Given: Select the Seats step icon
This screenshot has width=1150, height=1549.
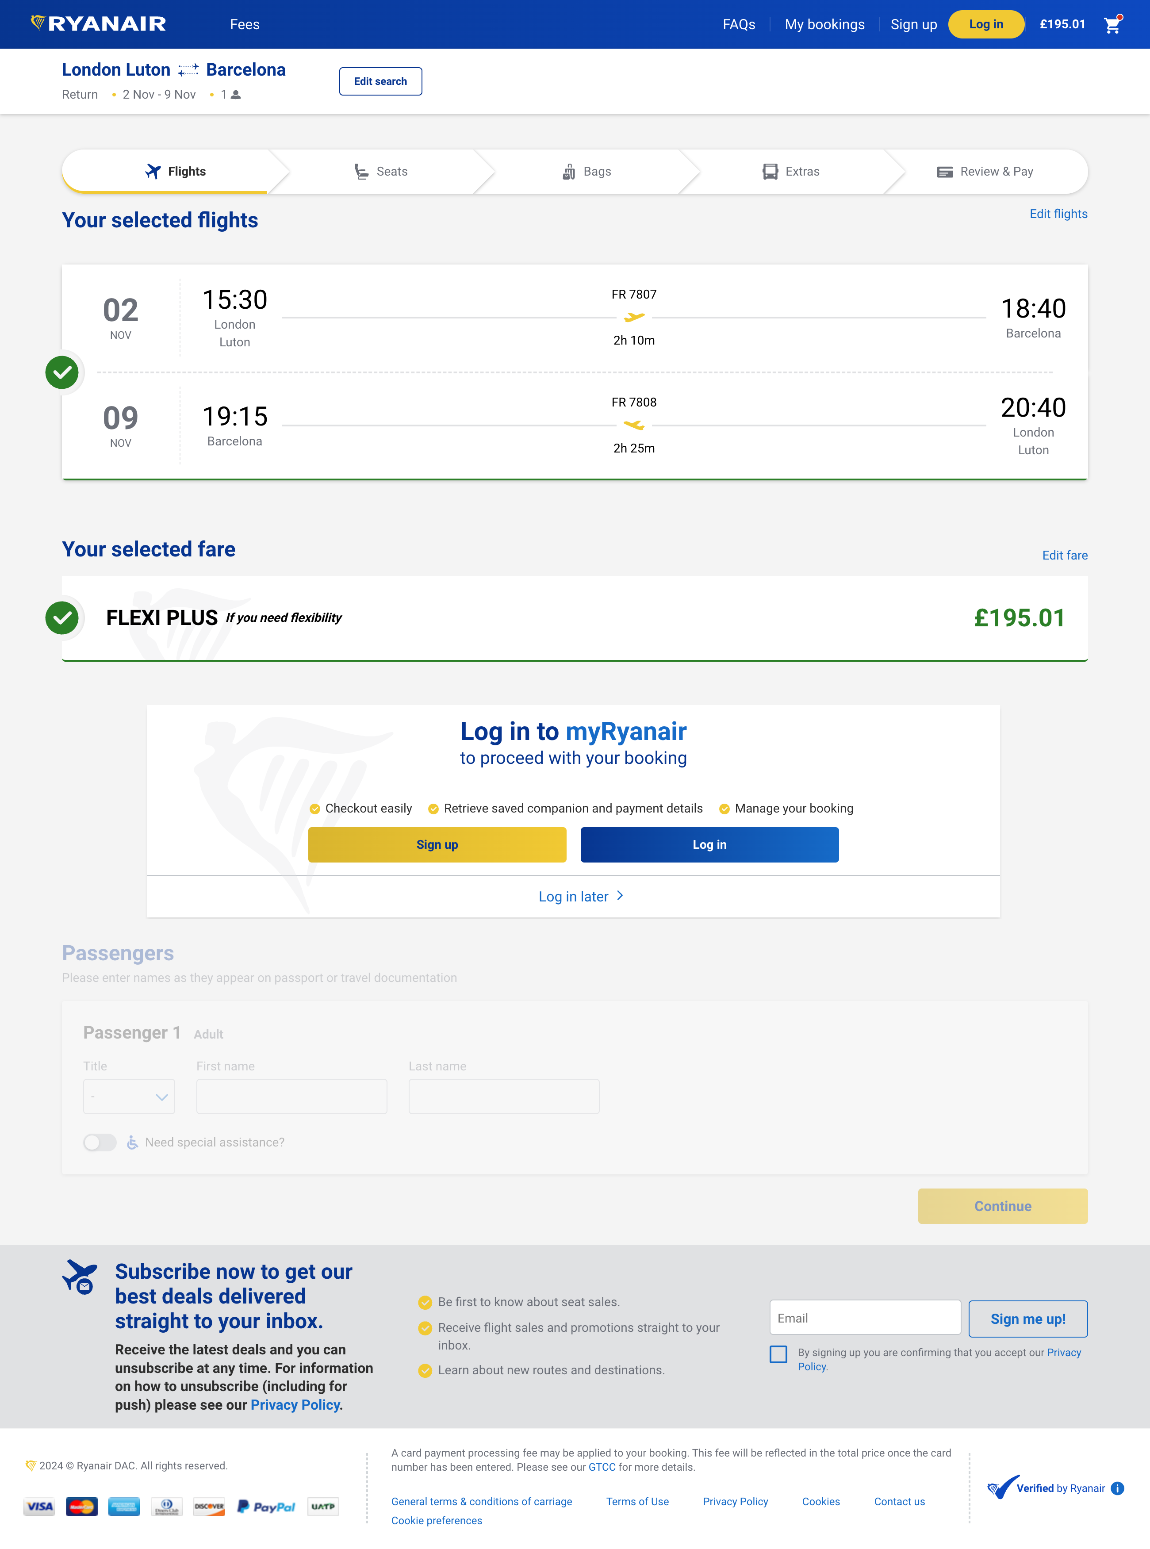Looking at the screenshot, I should coord(361,171).
